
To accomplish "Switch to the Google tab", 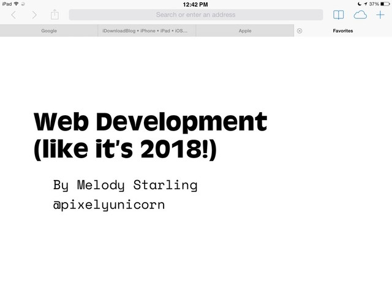I will [49, 31].
